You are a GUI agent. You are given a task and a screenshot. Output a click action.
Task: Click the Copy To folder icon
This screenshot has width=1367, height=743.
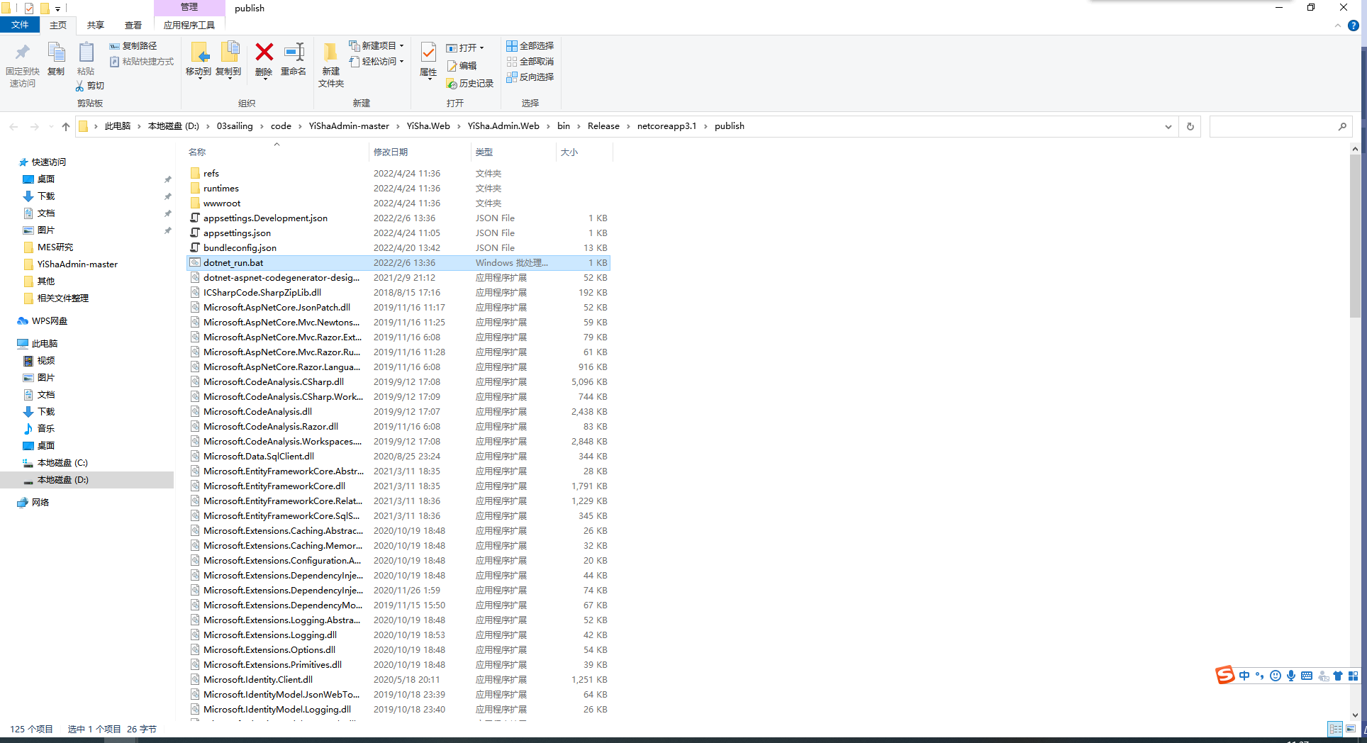click(229, 52)
